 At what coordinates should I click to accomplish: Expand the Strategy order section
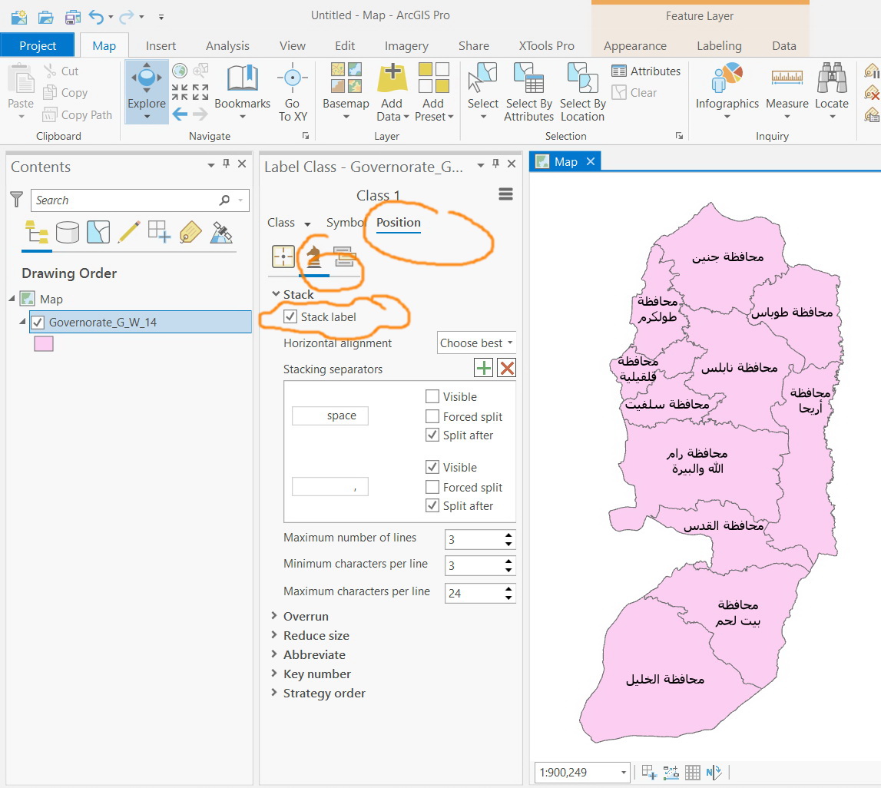pyautogui.click(x=275, y=692)
